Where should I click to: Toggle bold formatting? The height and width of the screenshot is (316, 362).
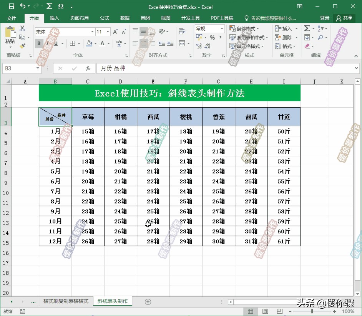click(x=39, y=43)
